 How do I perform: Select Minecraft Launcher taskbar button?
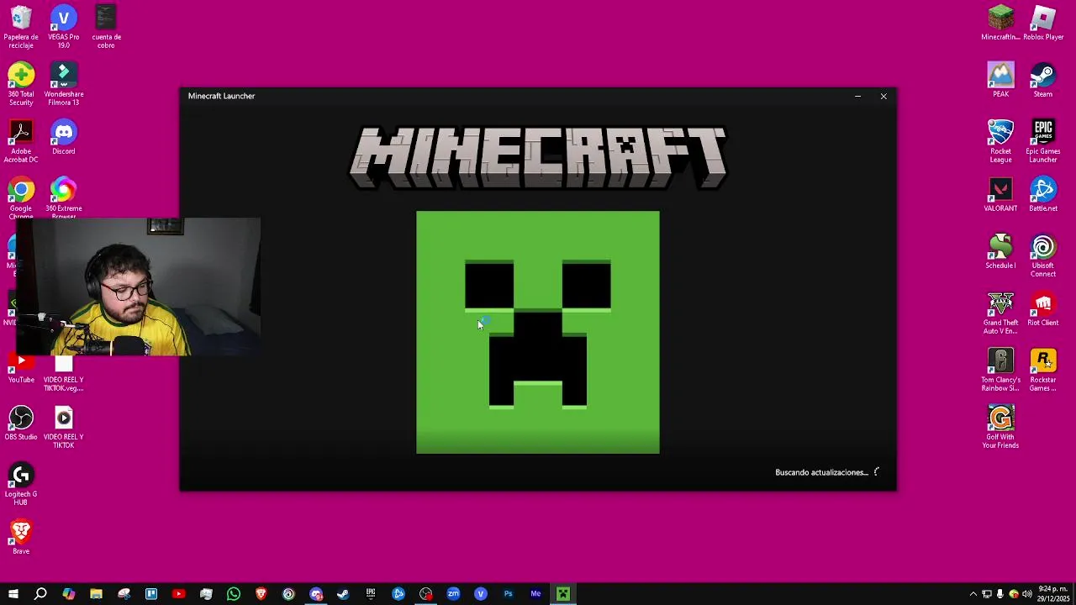point(563,594)
